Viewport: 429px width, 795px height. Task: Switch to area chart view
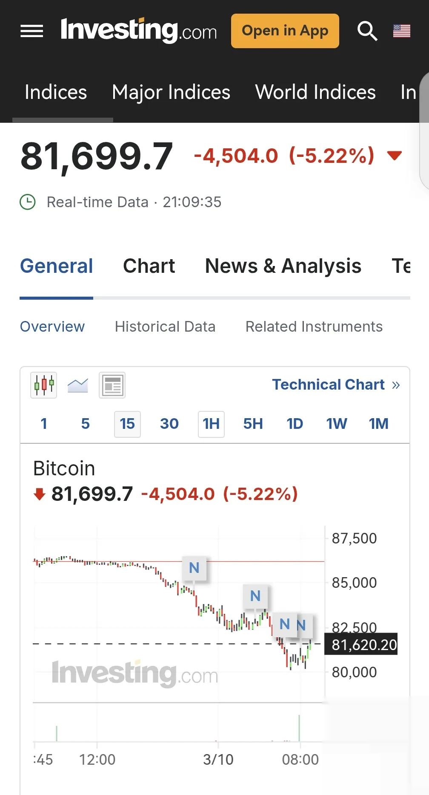tap(78, 385)
